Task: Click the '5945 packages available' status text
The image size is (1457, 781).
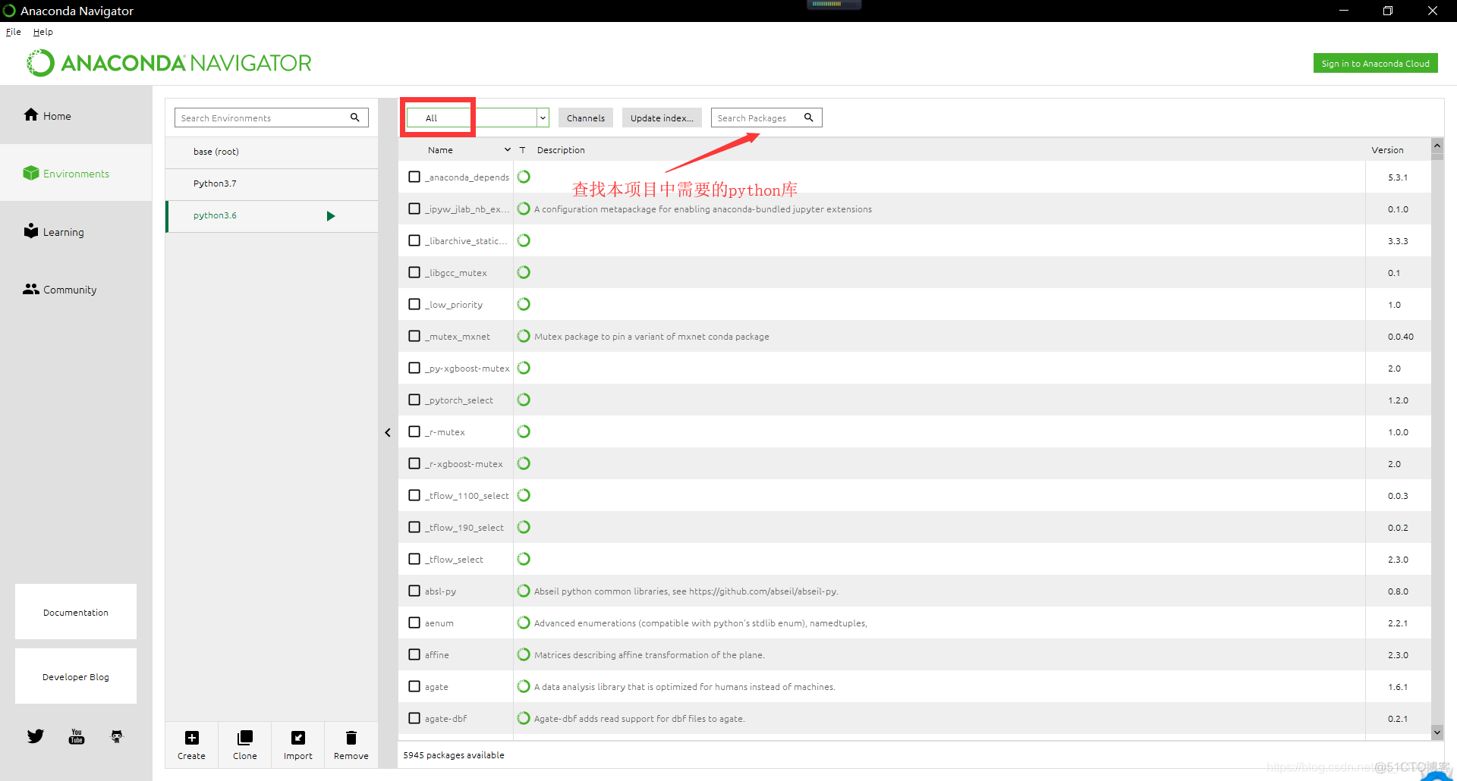Action: coord(454,755)
